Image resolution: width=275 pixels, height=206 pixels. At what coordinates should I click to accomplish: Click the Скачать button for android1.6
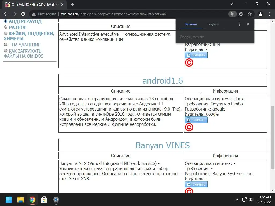(x=196, y=120)
